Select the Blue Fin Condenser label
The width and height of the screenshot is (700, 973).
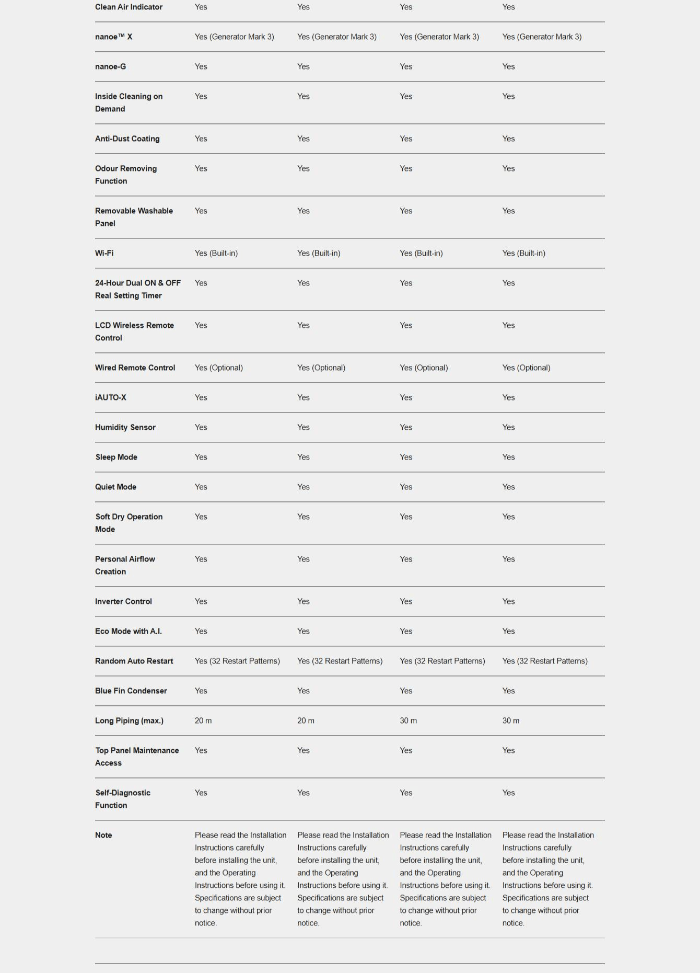[x=131, y=691]
